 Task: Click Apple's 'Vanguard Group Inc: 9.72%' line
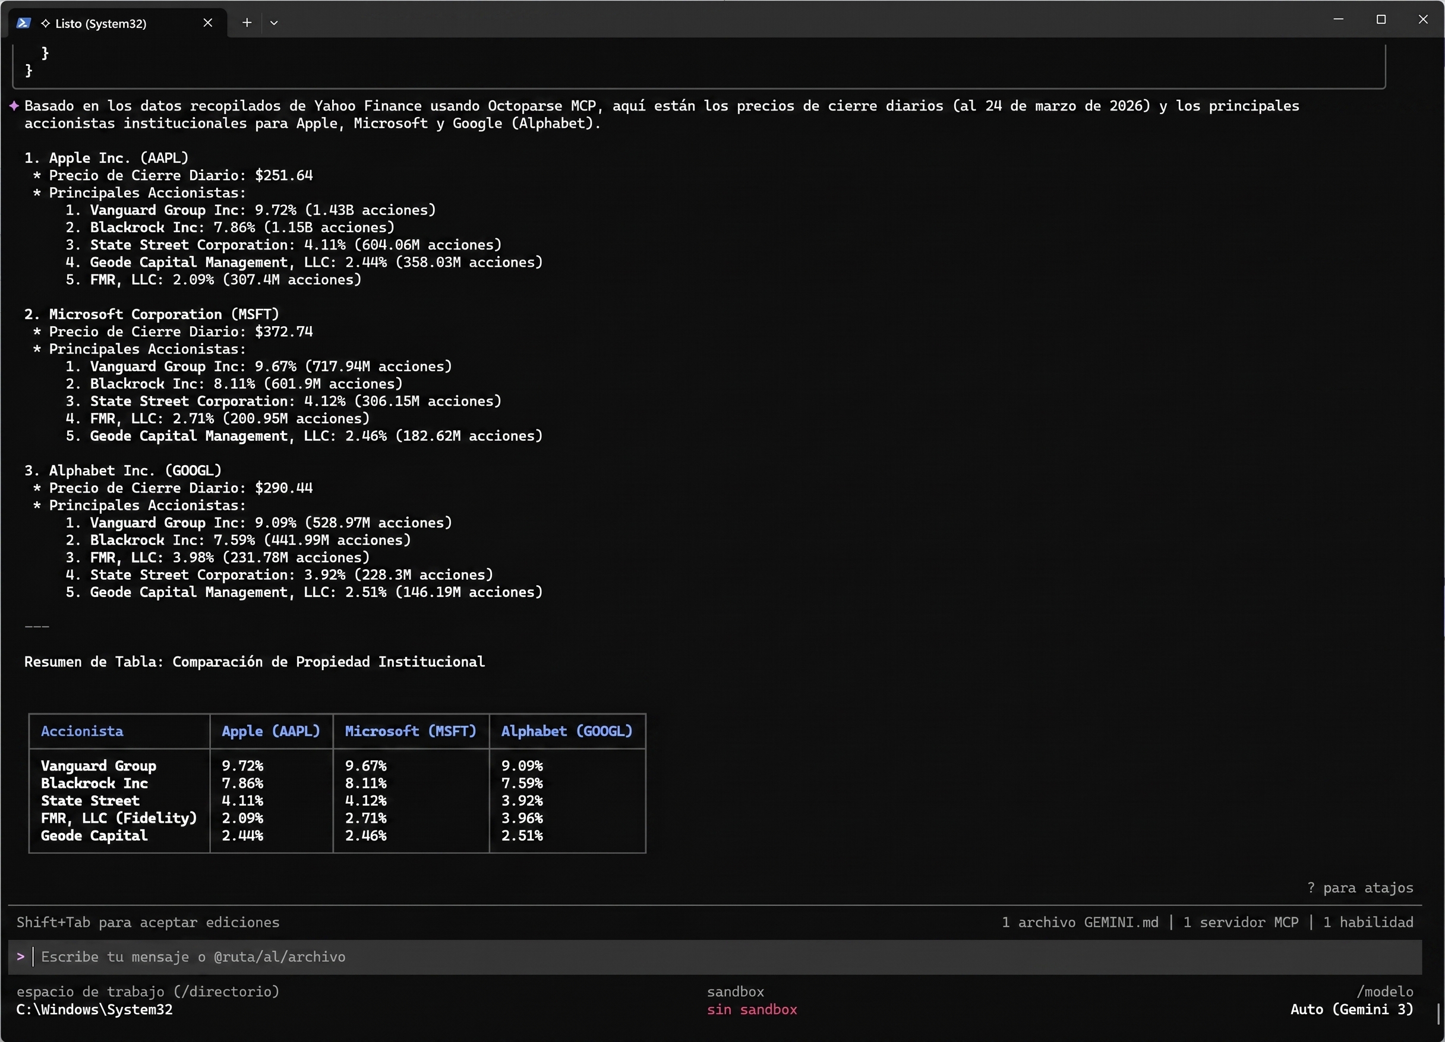(250, 210)
